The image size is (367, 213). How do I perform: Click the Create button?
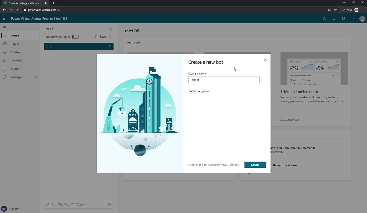pos(255,165)
